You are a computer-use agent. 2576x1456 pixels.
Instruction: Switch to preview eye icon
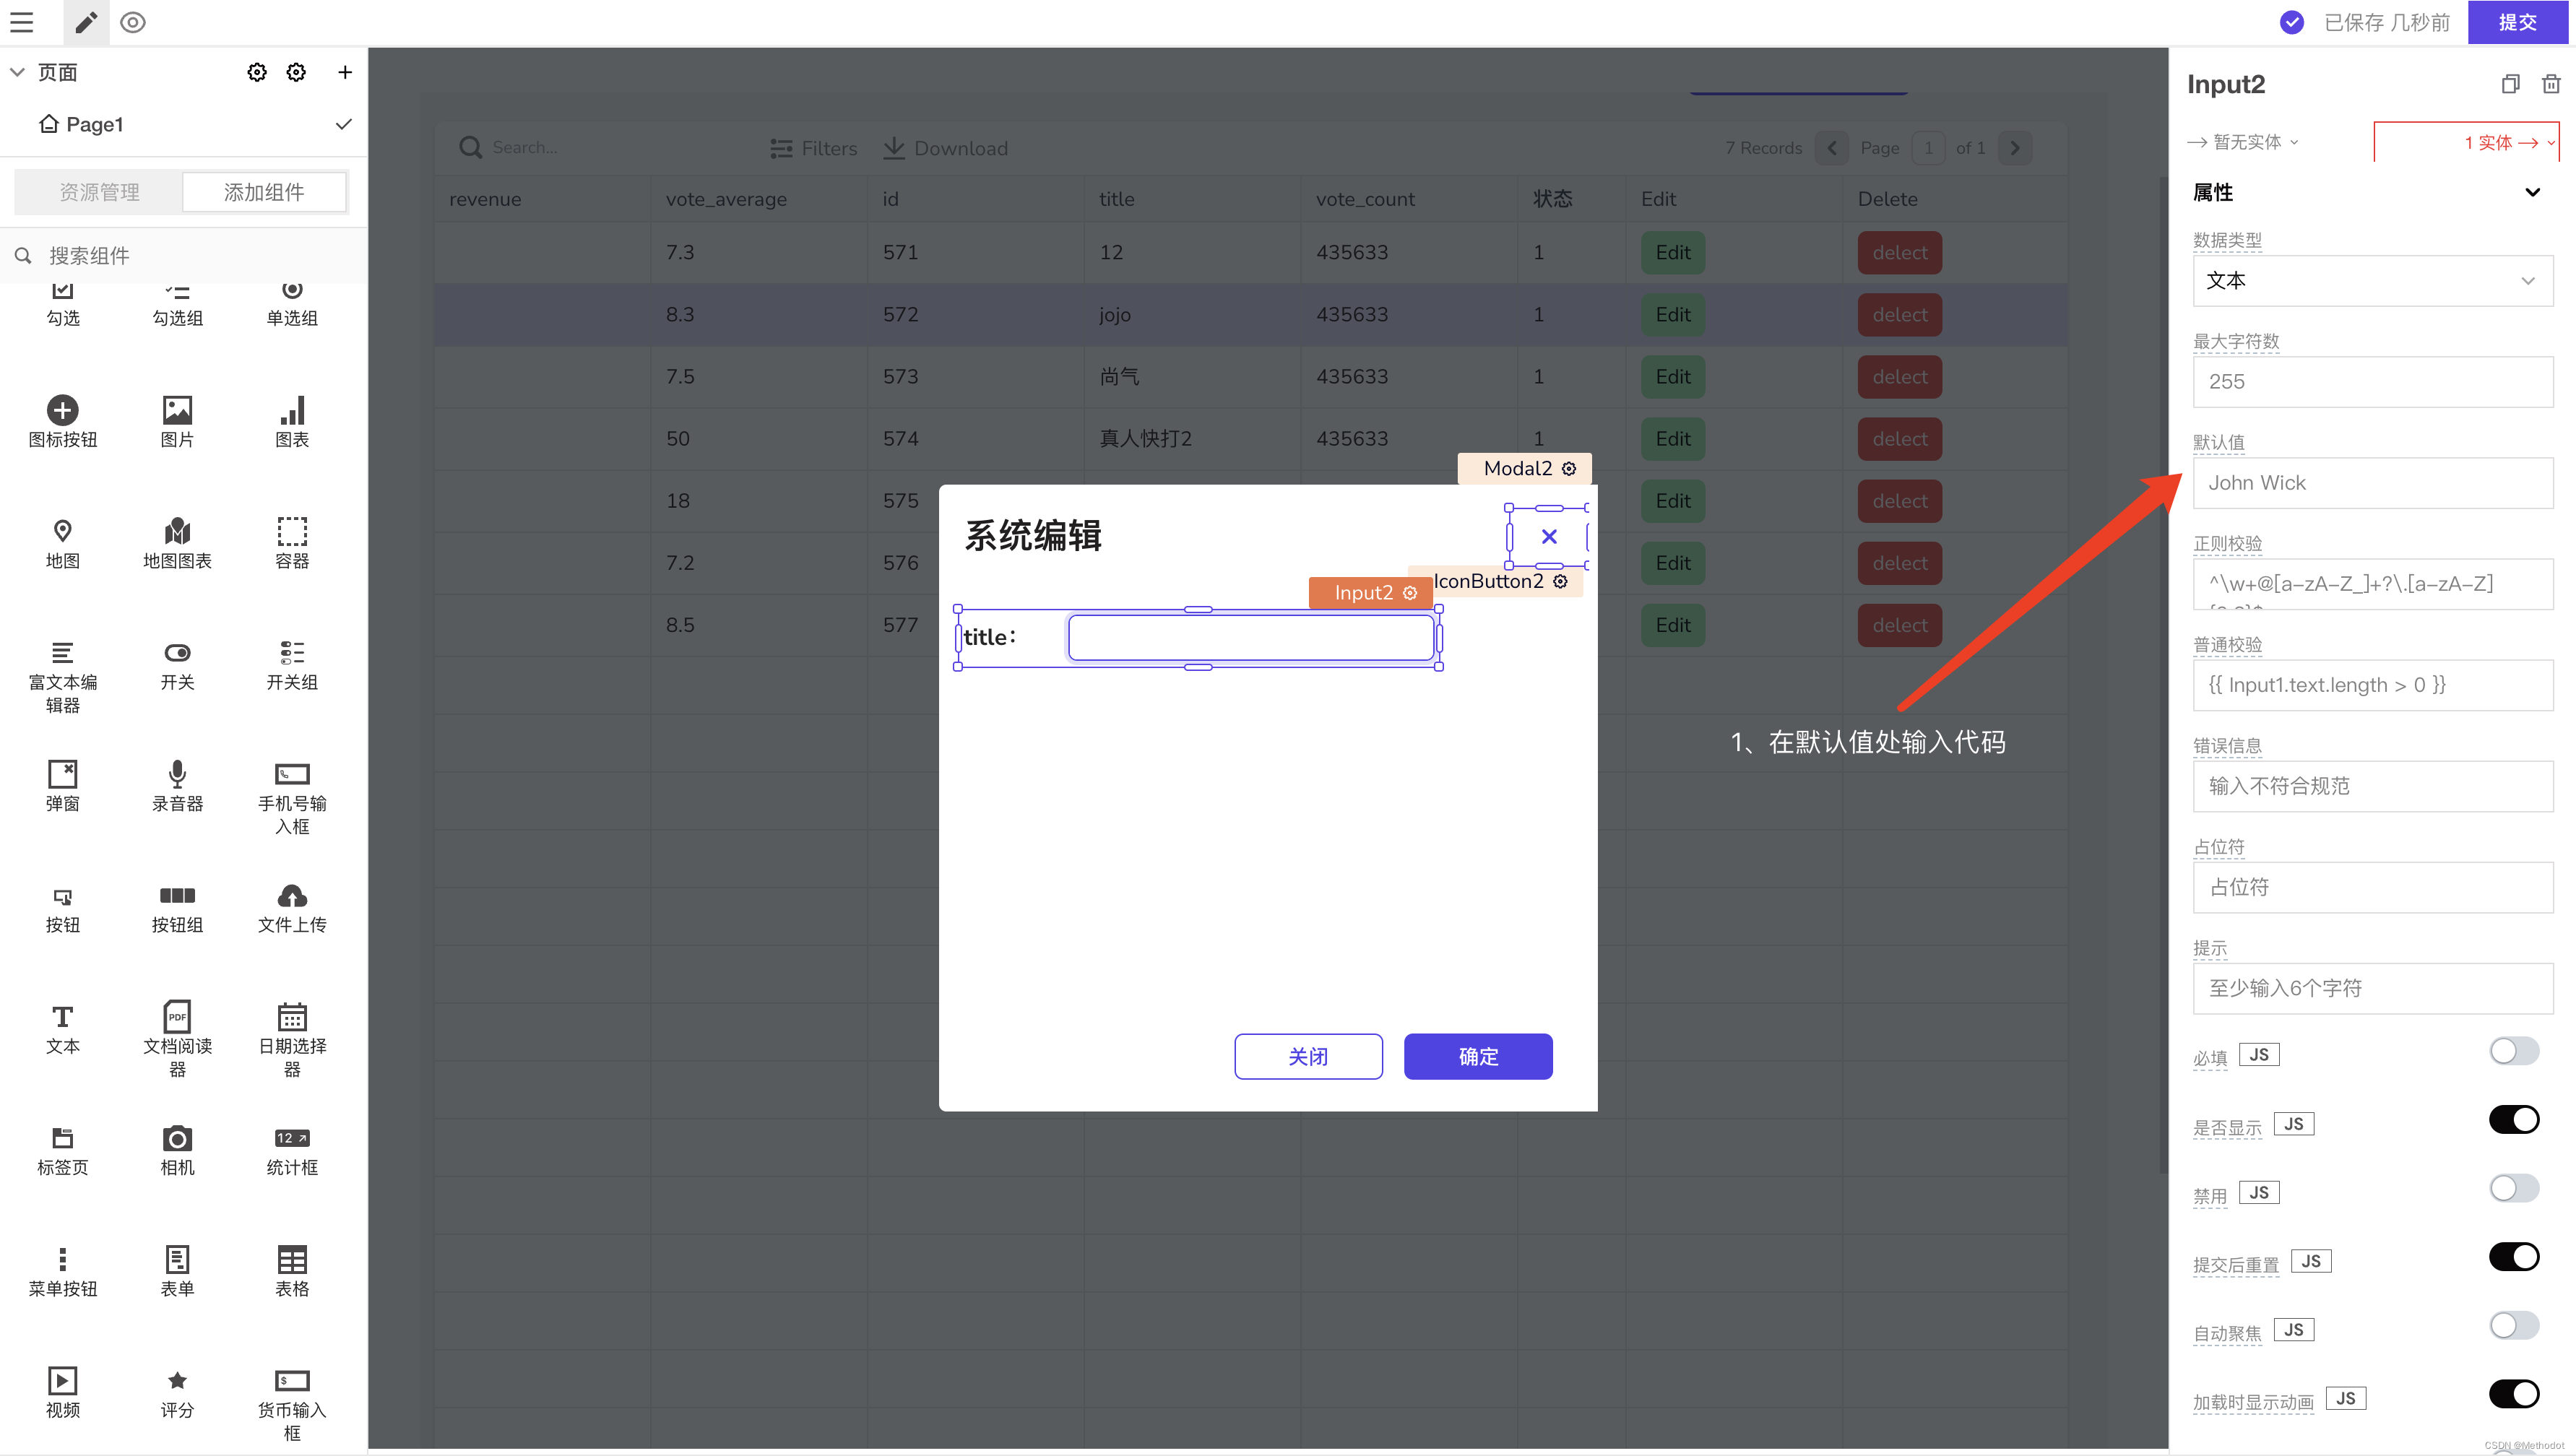(x=133, y=22)
